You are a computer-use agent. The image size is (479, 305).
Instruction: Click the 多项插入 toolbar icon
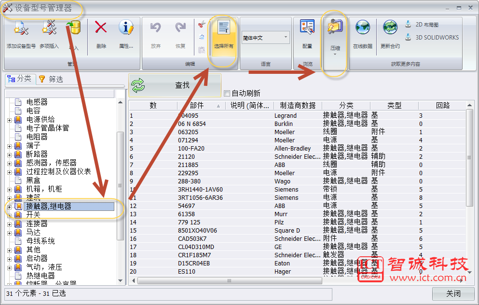[49, 29]
